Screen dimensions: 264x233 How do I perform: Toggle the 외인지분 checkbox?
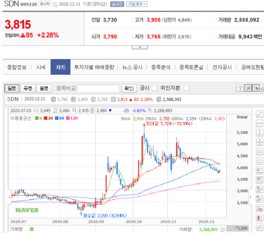[187, 88]
